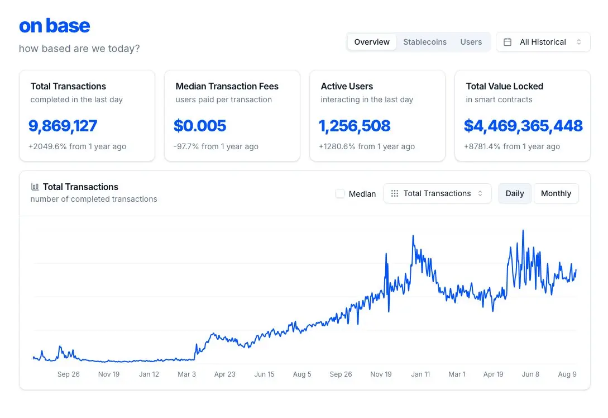Click the Total Value Locked card
Screen dimensions: 608x418
click(x=523, y=116)
